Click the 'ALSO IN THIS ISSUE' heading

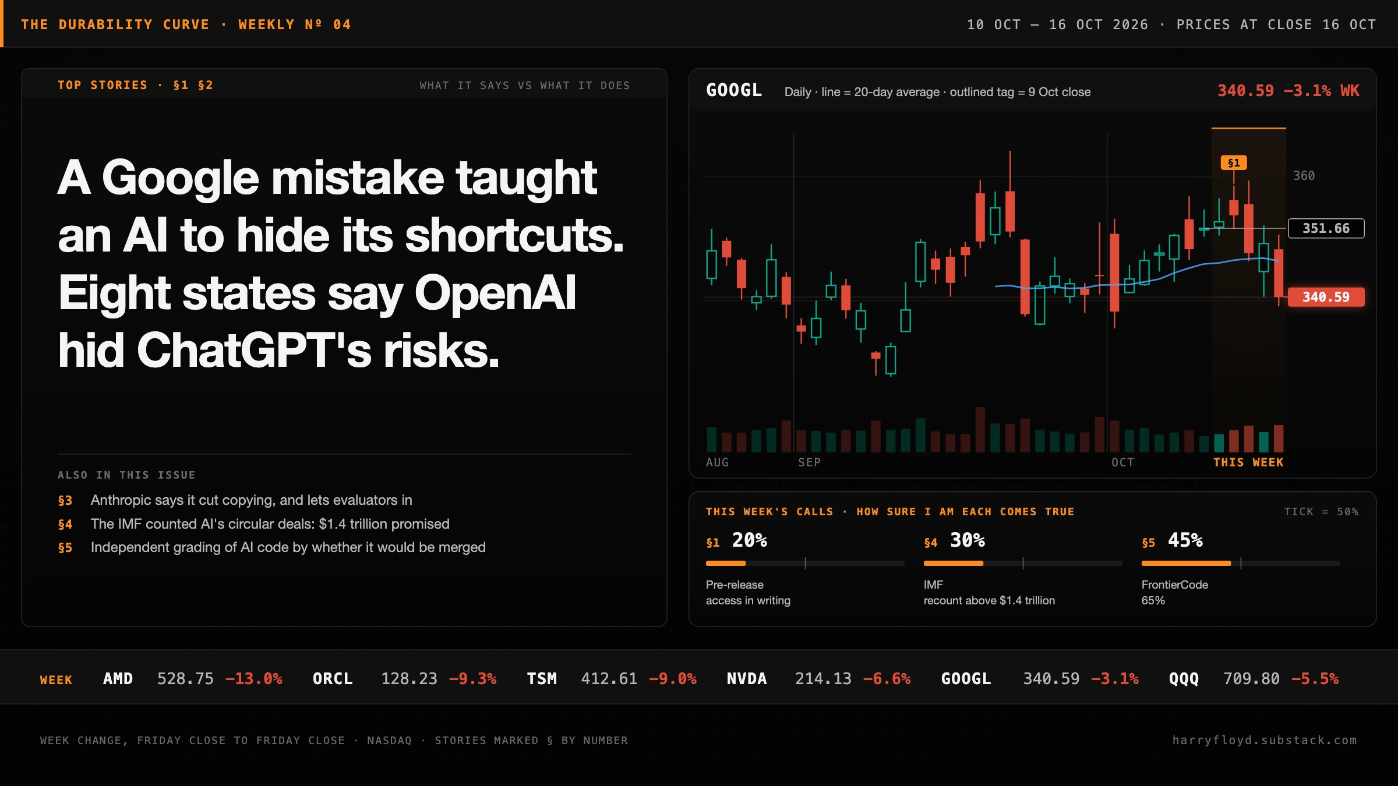(126, 475)
